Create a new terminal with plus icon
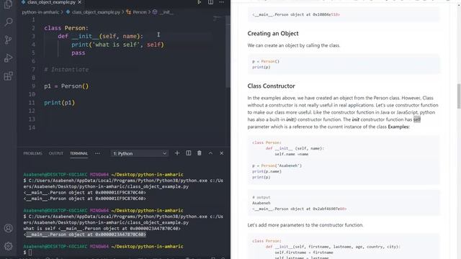Image resolution: width=461 pixels, height=259 pixels. point(177,153)
